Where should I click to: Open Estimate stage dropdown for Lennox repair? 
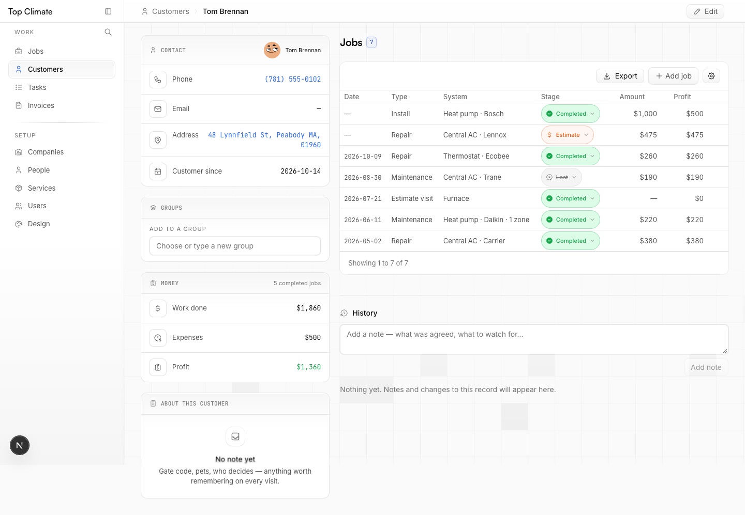568,135
